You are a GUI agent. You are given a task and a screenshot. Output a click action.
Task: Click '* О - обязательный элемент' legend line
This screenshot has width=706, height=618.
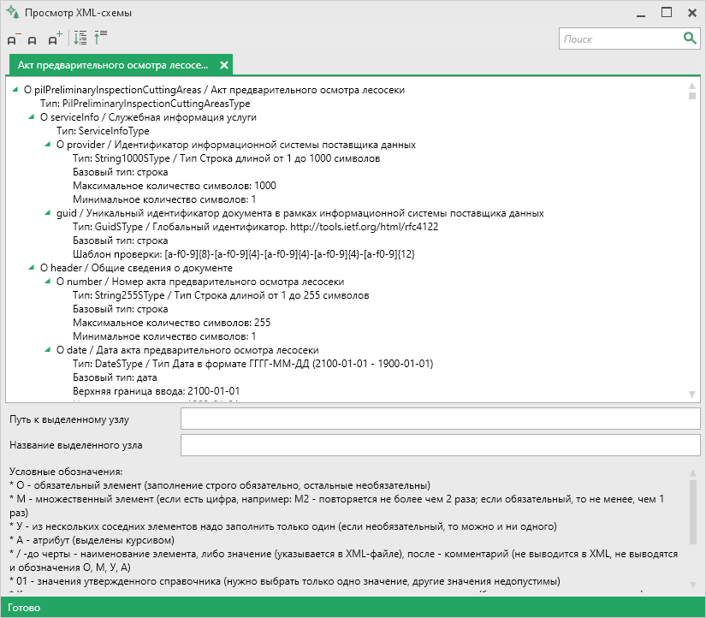point(220,485)
